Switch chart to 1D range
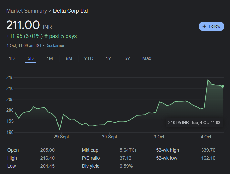230x174 pixels. (12, 58)
